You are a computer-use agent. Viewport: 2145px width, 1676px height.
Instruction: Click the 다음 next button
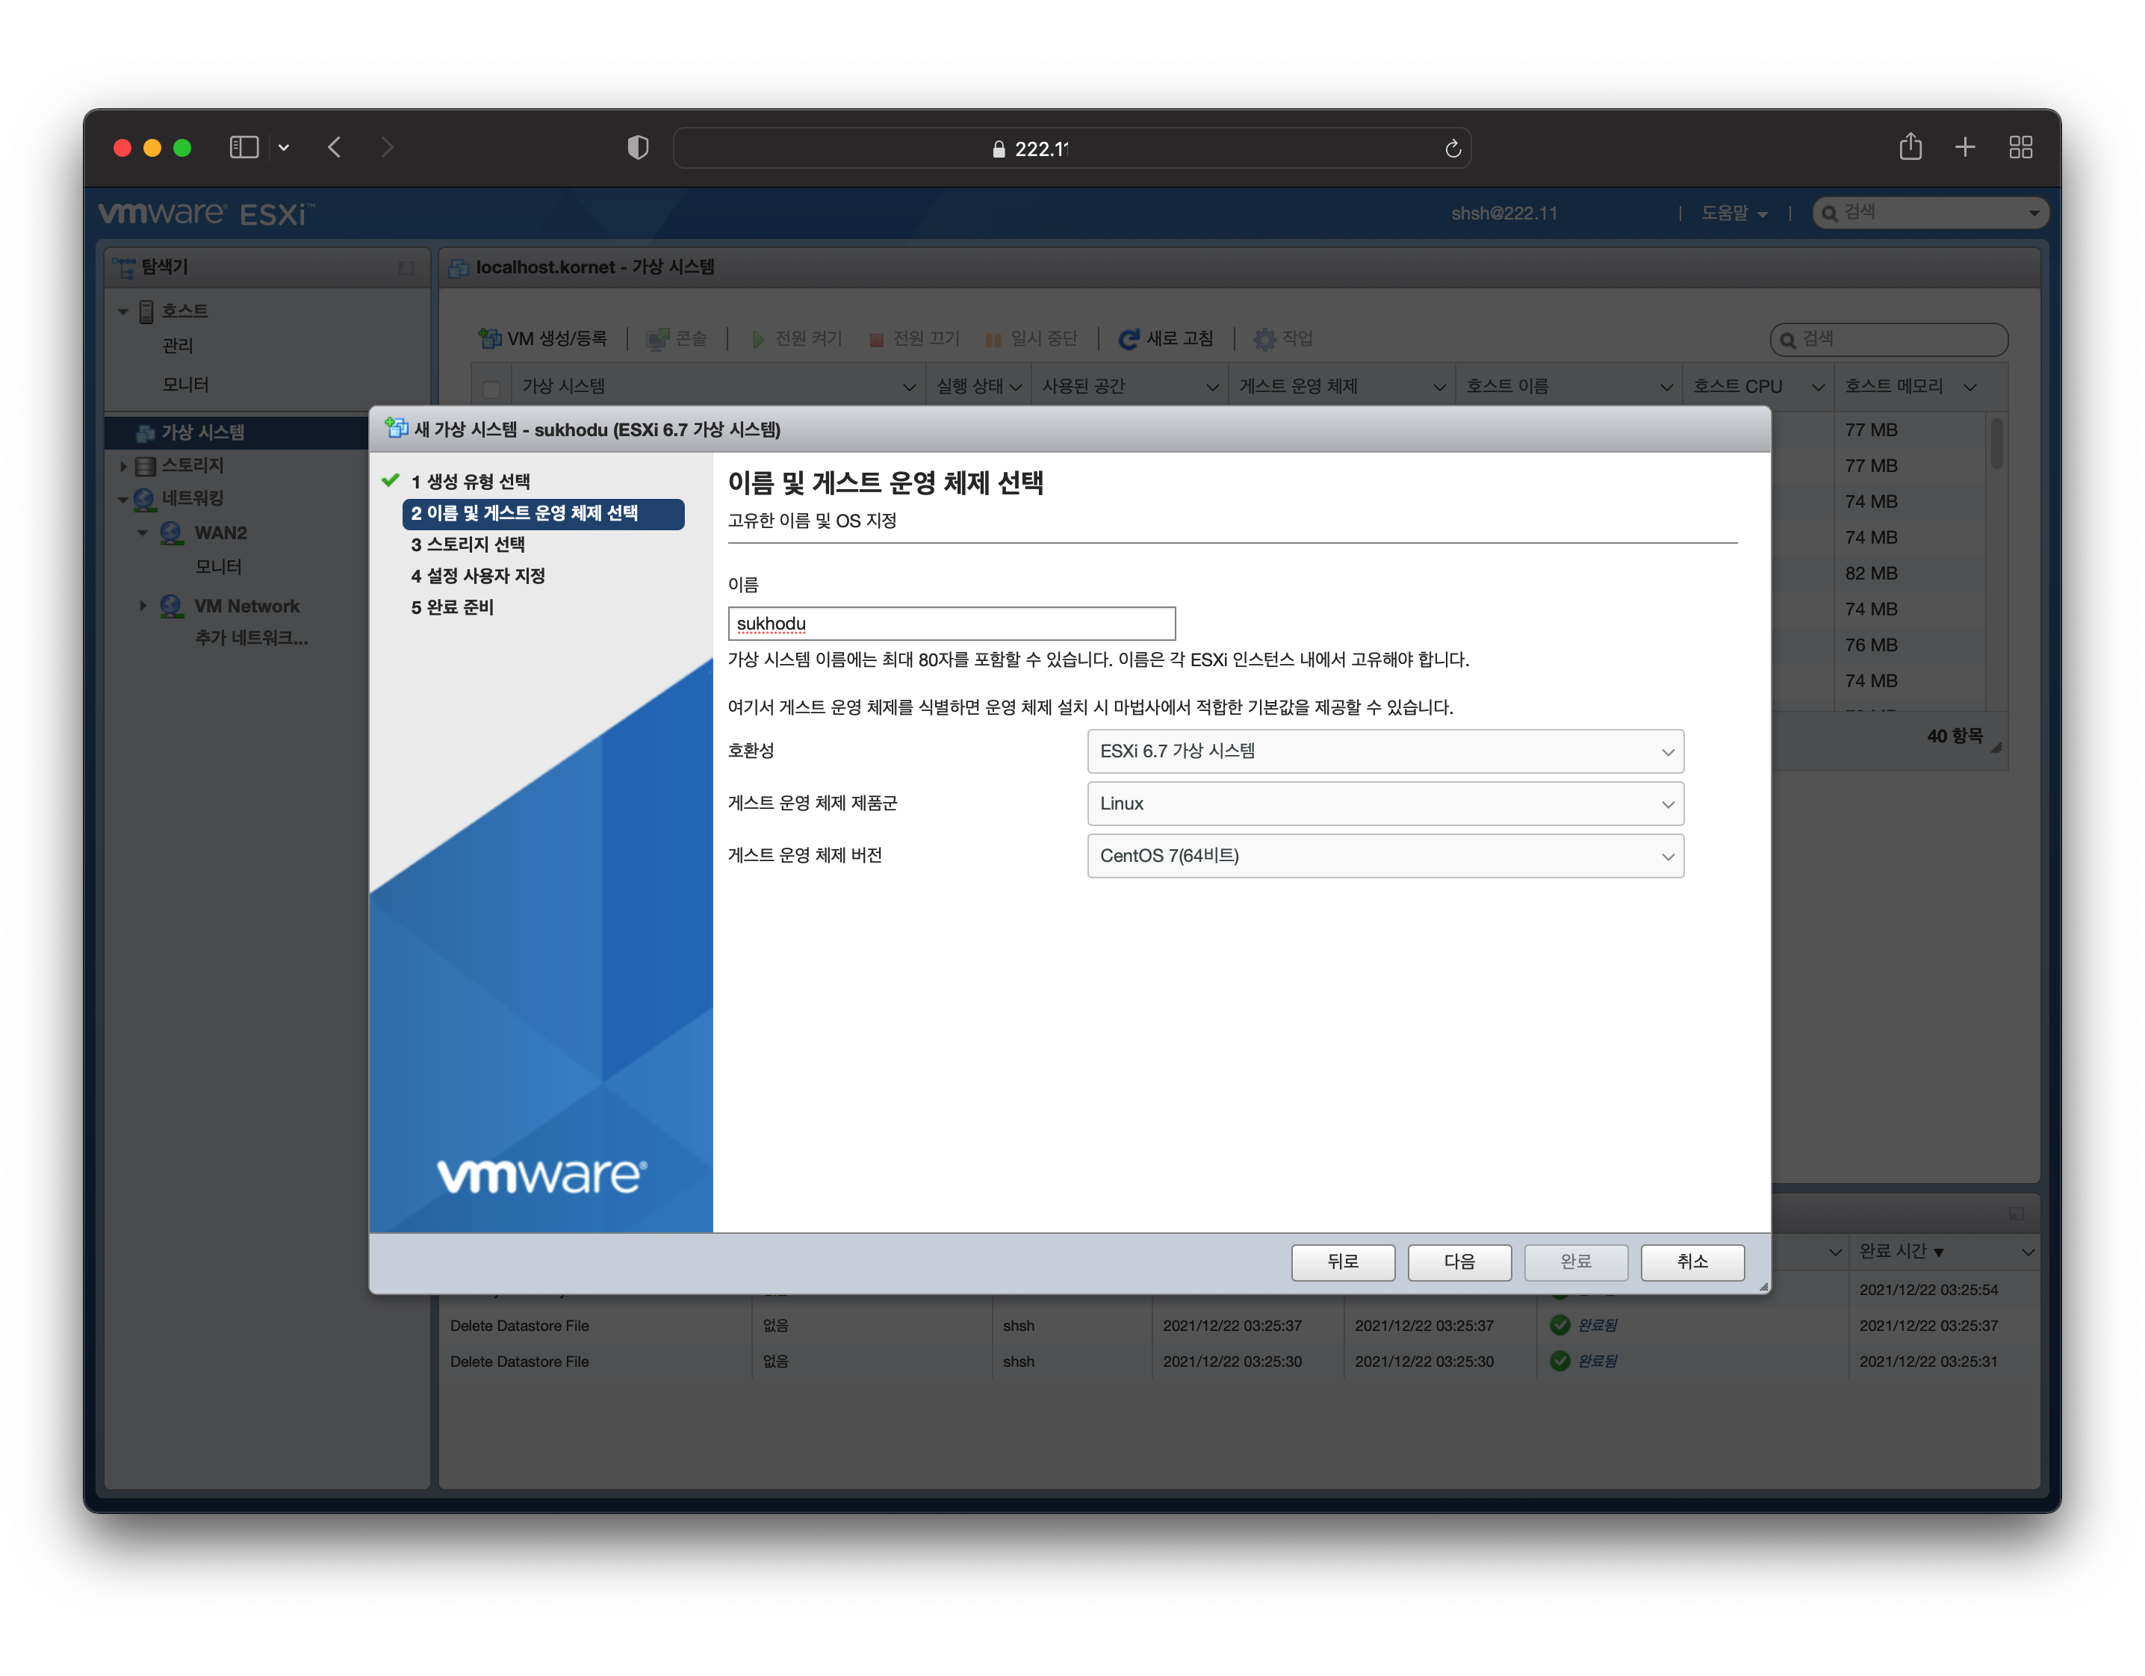1459,1261
